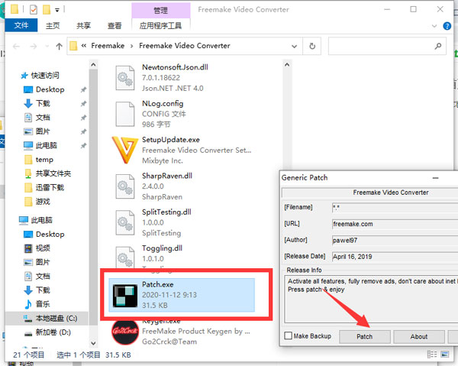Select the Toggling.dll file icon
The height and width of the screenshot is (366, 458).
[x=125, y=257]
